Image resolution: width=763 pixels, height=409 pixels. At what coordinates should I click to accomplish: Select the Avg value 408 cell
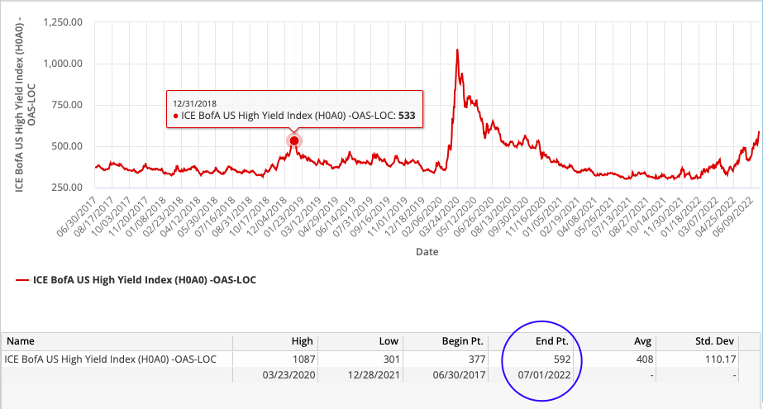615,359
